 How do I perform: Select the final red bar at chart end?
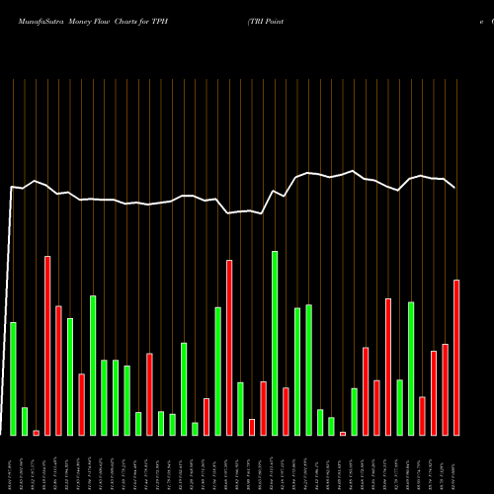coord(456,358)
